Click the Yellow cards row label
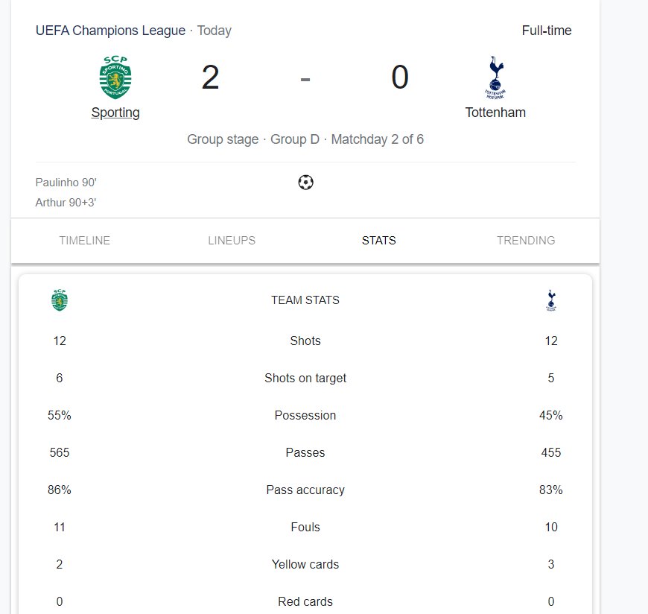This screenshot has height=614, width=648. (305, 564)
